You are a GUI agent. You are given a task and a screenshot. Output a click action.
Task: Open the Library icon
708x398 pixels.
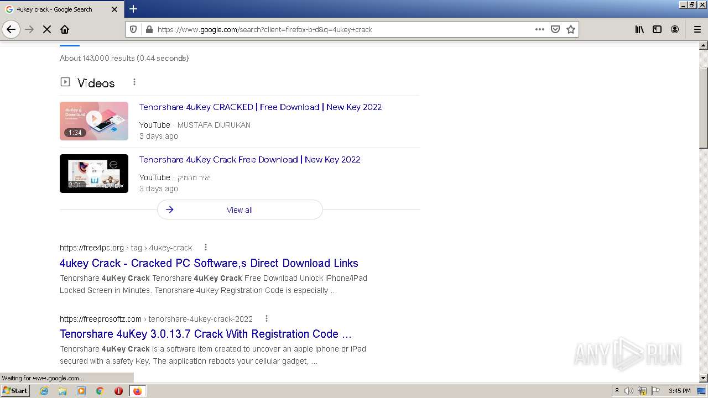(x=639, y=29)
